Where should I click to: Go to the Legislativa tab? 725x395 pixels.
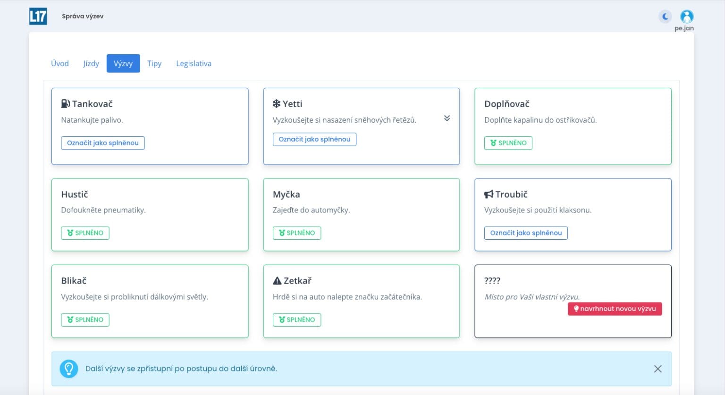point(194,63)
